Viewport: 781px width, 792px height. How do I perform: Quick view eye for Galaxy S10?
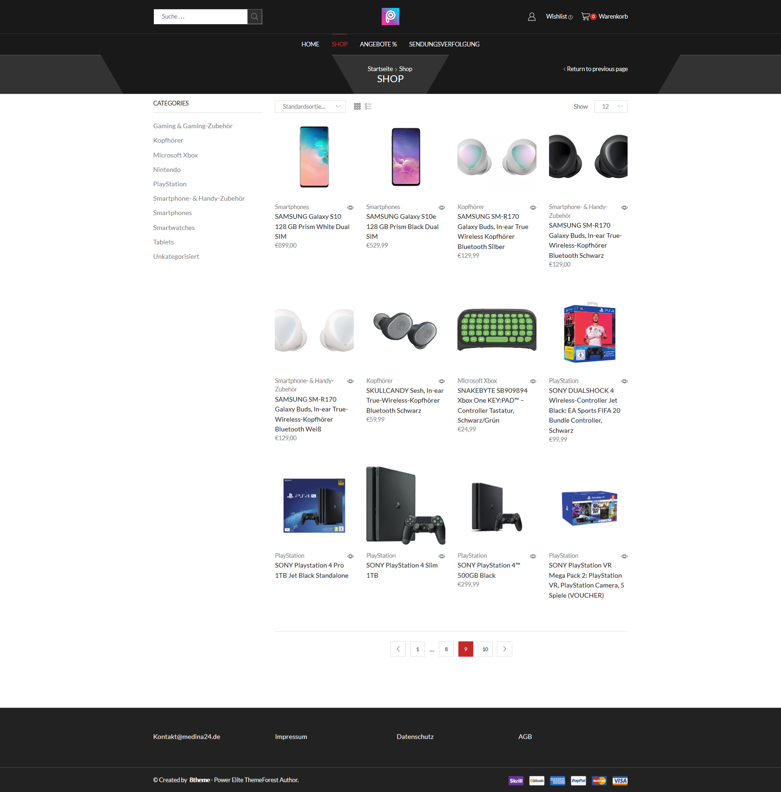tap(351, 208)
